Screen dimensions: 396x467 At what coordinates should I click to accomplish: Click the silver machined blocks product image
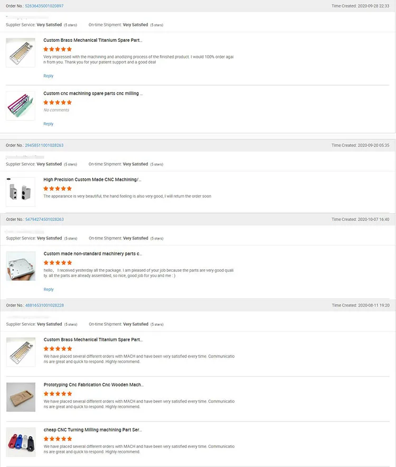point(21,191)
